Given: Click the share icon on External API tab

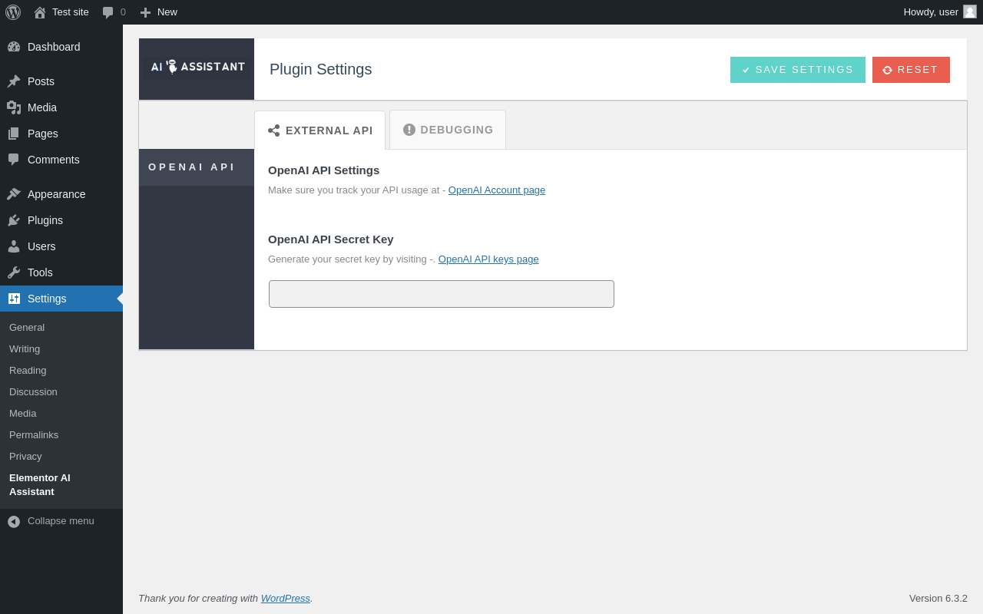Looking at the screenshot, I should coord(274,130).
